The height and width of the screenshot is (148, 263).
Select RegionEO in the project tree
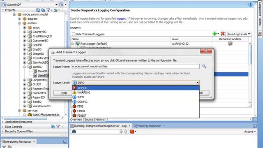coord(39,97)
